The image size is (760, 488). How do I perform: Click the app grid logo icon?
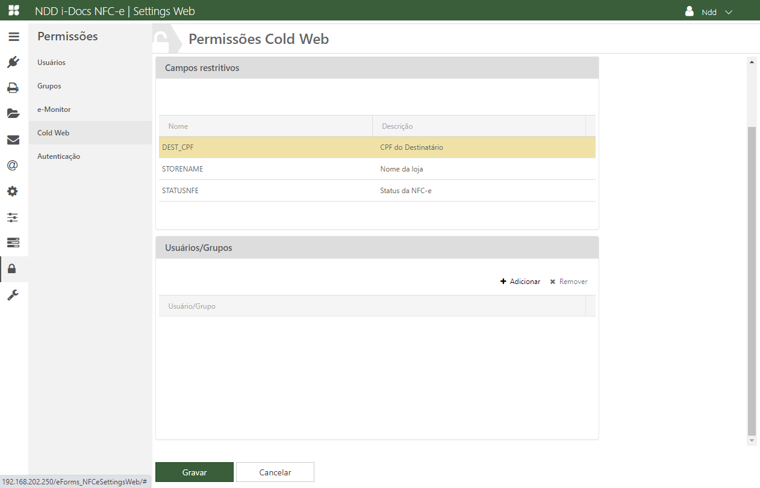tap(13, 11)
